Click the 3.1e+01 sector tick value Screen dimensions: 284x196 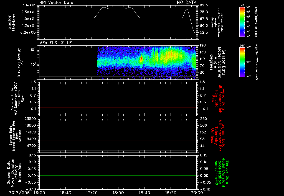(x=29, y=5)
